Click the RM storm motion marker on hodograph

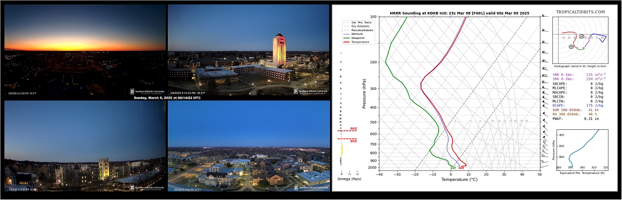click(571, 46)
